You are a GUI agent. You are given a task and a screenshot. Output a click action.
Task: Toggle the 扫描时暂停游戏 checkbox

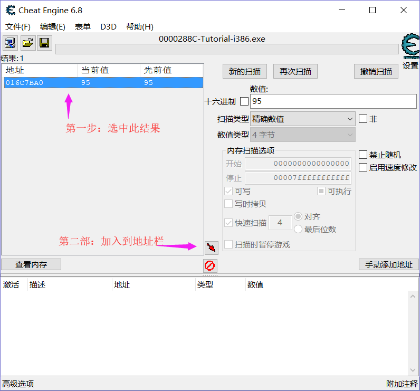coord(228,244)
